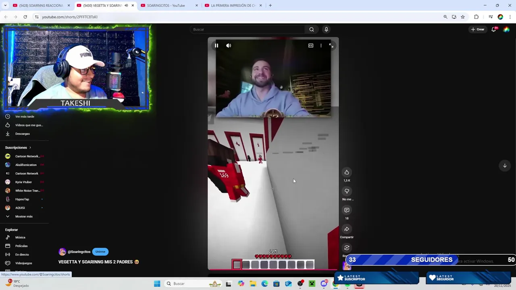Open YouTube account avatar menu
Screen dimensions: 516x290
pyautogui.click(x=506, y=29)
